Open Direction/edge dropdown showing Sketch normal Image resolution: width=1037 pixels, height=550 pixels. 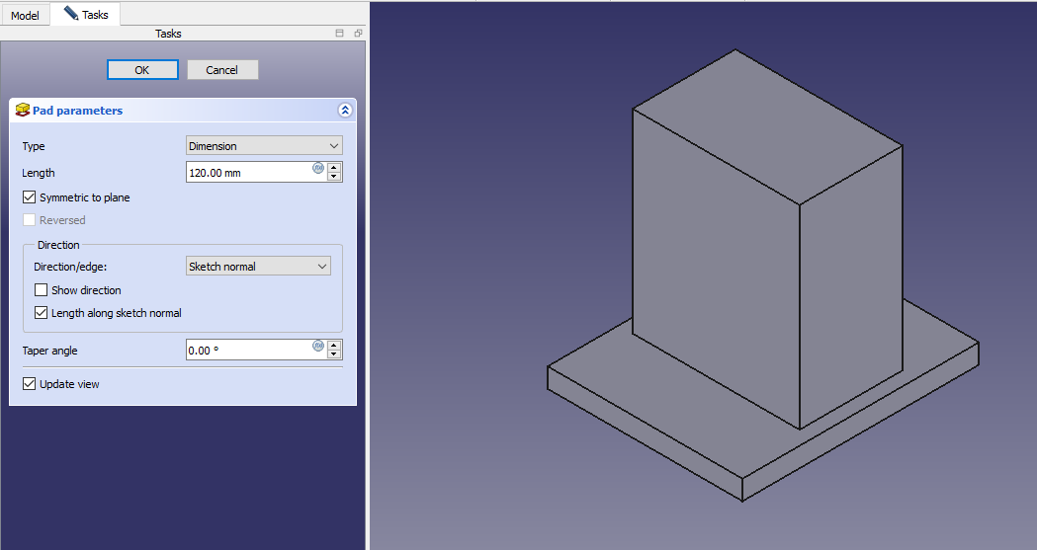point(258,267)
